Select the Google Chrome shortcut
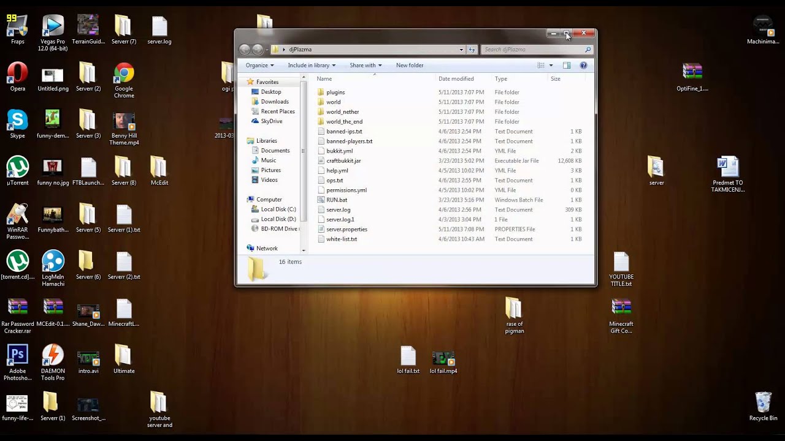The width and height of the screenshot is (785, 441). pyautogui.click(x=124, y=80)
